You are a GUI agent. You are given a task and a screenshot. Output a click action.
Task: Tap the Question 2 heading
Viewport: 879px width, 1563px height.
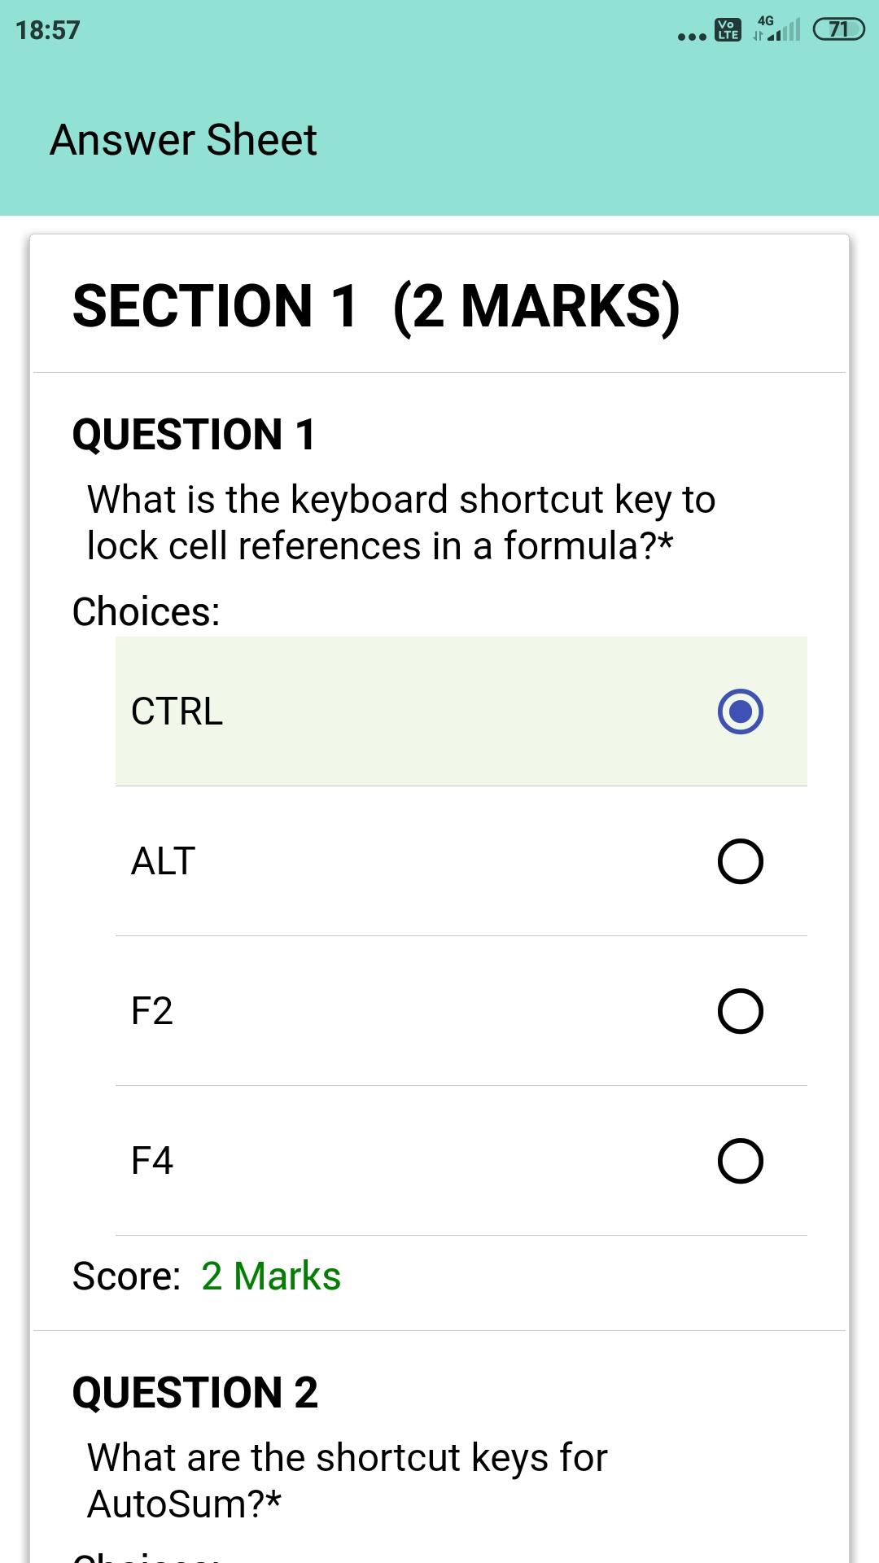point(195,1392)
